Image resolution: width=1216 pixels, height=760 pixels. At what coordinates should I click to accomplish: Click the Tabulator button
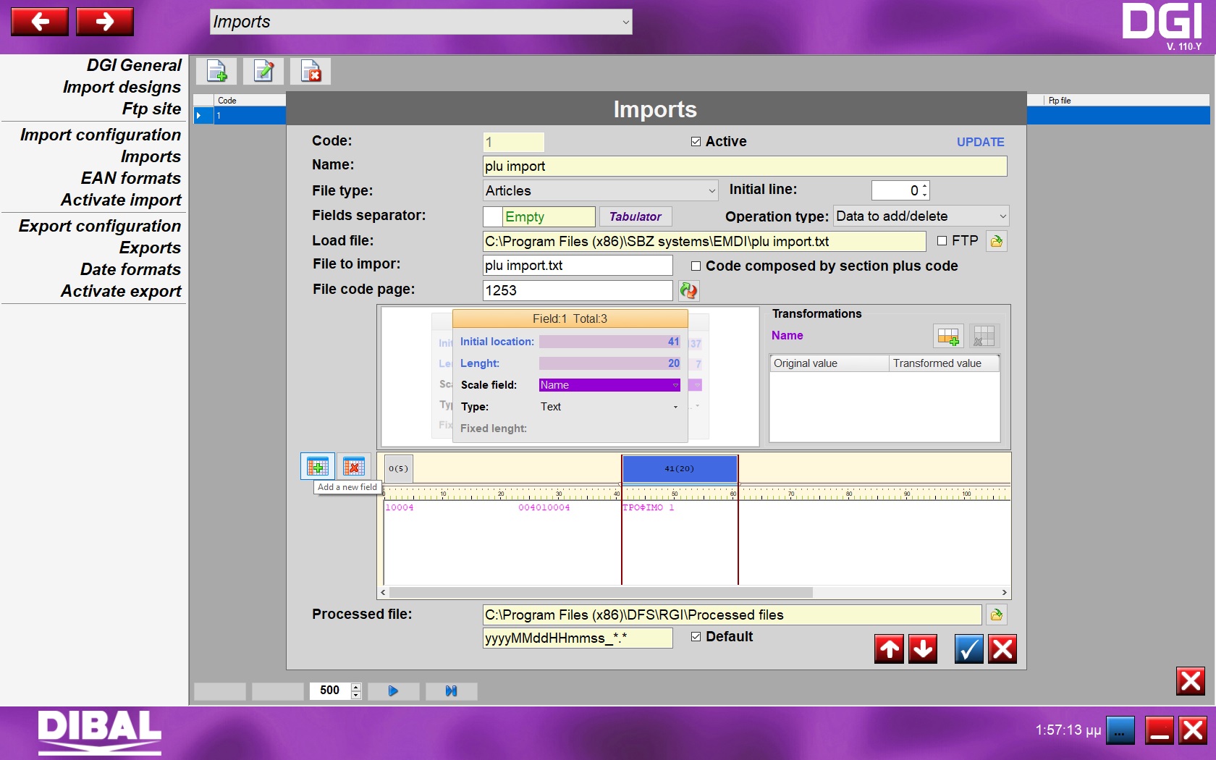(x=635, y=216)
